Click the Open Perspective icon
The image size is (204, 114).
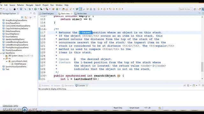[195, 9]
